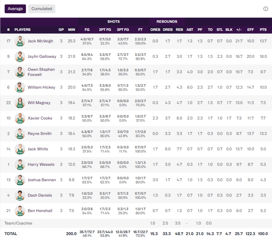Sort by the OREB column header
272x238 pixels.
tap(155, 30)
